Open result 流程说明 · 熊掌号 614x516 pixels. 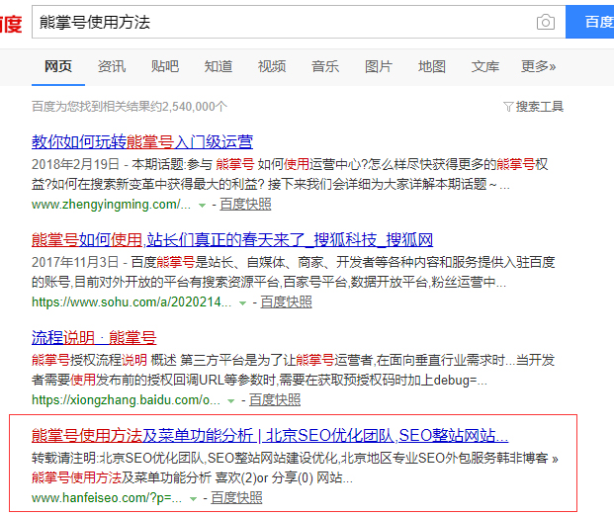click(x=94, y=337)
